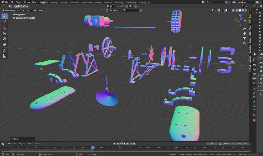Activate the Transform tool
The width and height of the screenshot is (263, 156).
4,44
